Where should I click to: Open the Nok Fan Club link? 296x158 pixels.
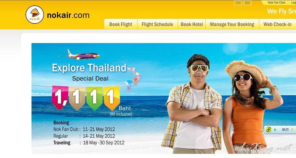tap(276, 2)
